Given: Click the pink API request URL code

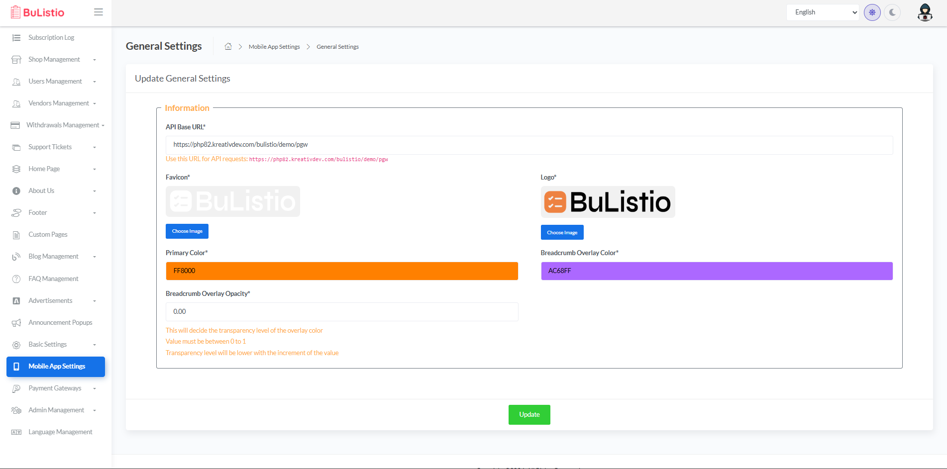Looking at the screenshot, I should [x=318, y=160].
